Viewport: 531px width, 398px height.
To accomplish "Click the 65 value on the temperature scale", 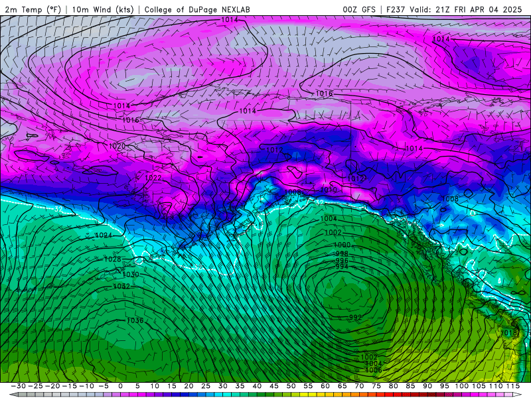I will [342, 386].
